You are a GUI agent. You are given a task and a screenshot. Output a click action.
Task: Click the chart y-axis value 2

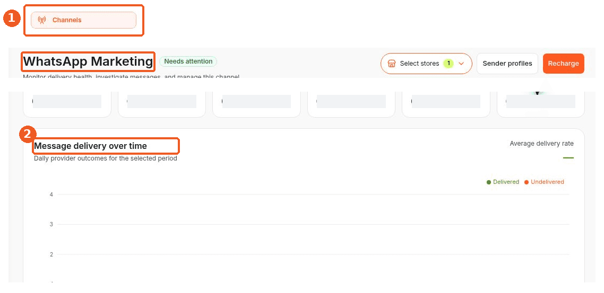tap(51, 254)
